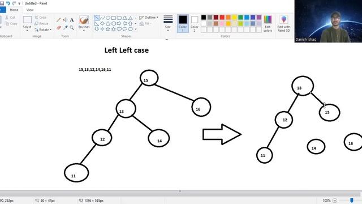Open Customize Quick Access Toolbar arrow
362x204 pixels.
pyautogui.click(x=19, y=3)
